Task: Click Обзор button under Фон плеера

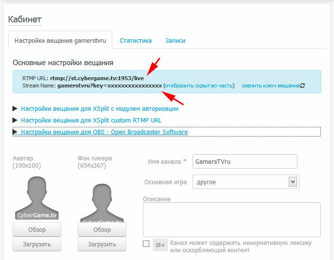Action: click(x=102, y=229)
